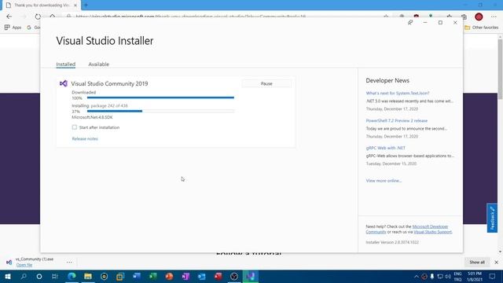Go back in the Edge browser

tap(9, 17)
